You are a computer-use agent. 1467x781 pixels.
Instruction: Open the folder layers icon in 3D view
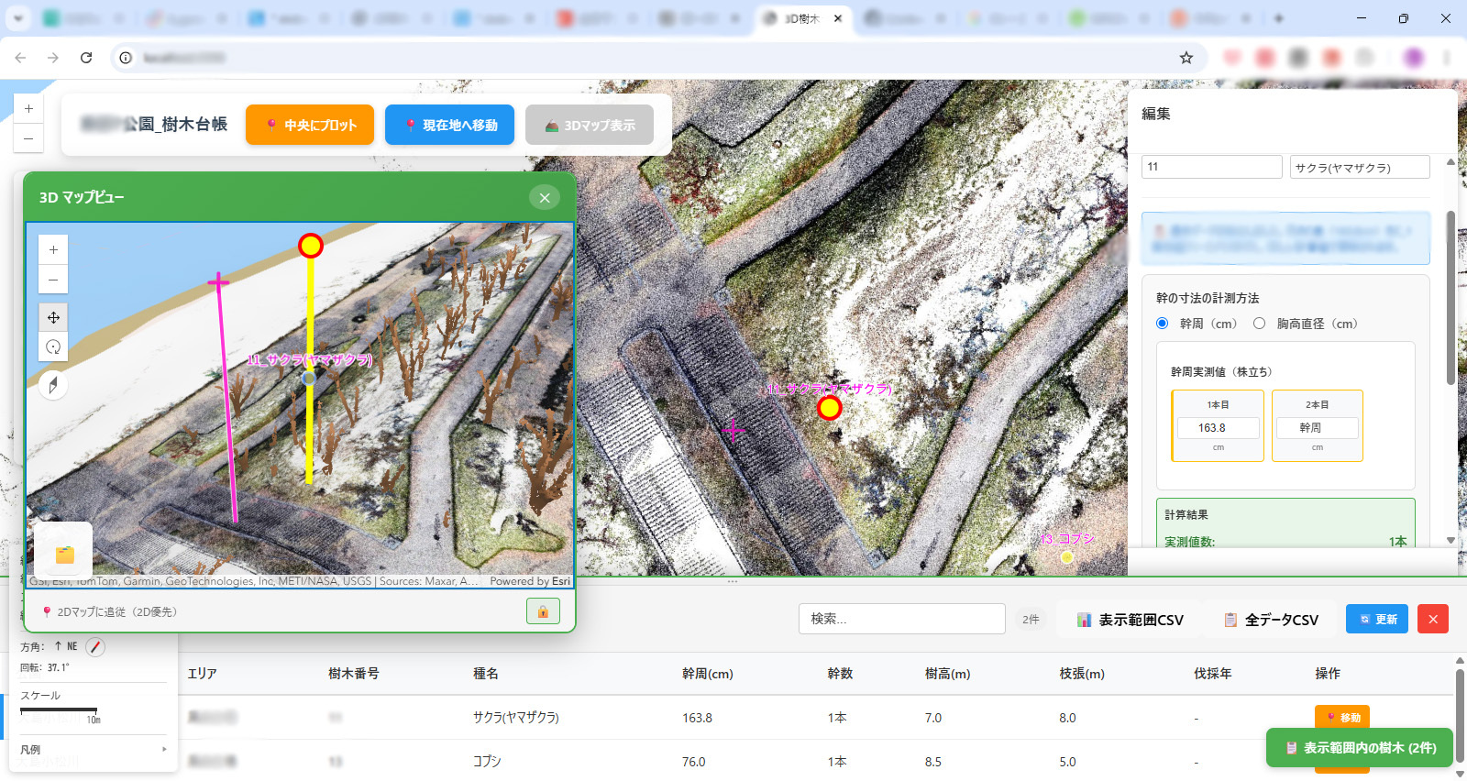coord(64,554)
